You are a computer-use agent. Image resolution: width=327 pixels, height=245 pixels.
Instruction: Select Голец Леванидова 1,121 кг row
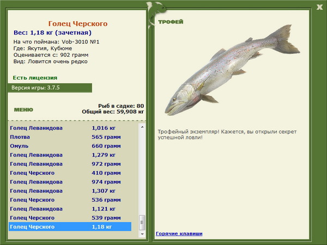[70, 209]
